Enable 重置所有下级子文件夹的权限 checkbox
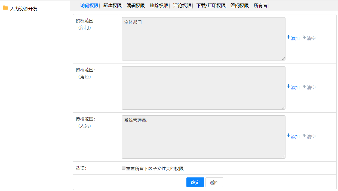This screenshot has height=191, width=338. click(124, 168)
